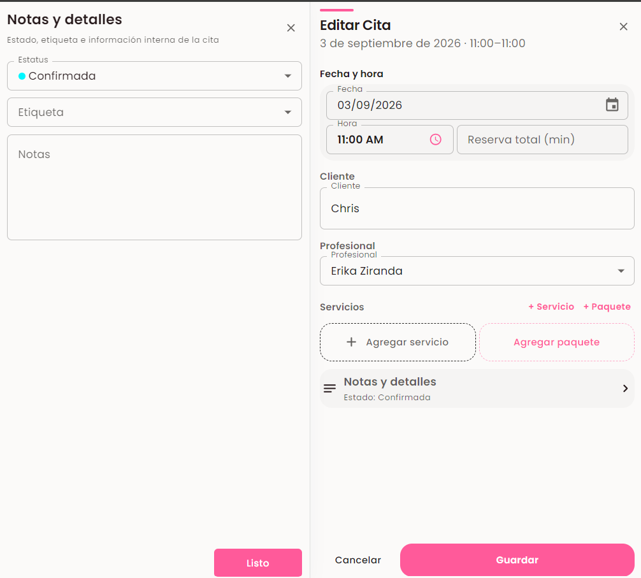Open the Profesional dropdown with Erika Ziranda
The width and height of the screenshot is (641, 578).
[477, 271]
